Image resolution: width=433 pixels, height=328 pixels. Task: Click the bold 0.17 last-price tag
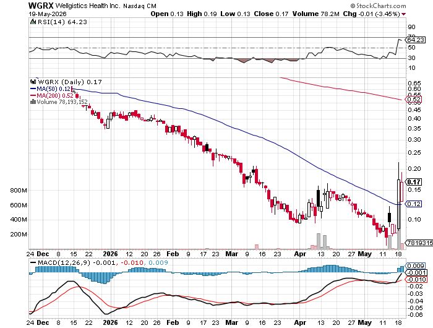coord(414,182)
